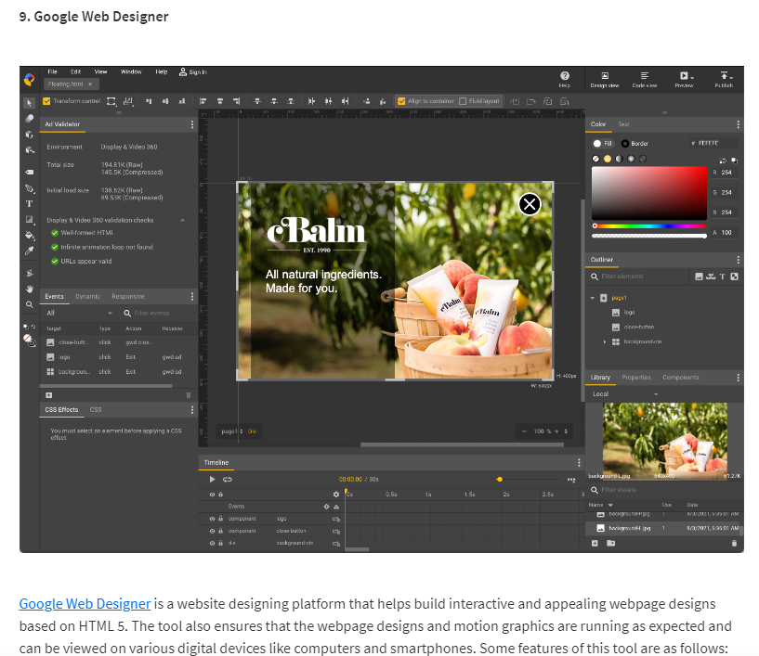
Task: Select the Text tool in left toolbar
Action: pos(30,203)
